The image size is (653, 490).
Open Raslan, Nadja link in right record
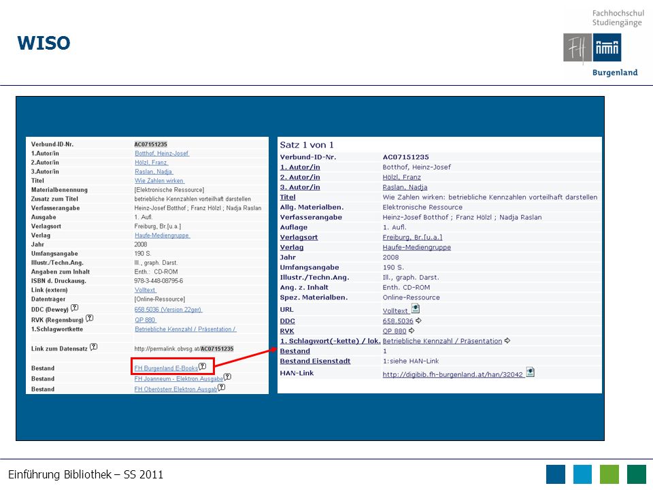[x=405, y=187]
